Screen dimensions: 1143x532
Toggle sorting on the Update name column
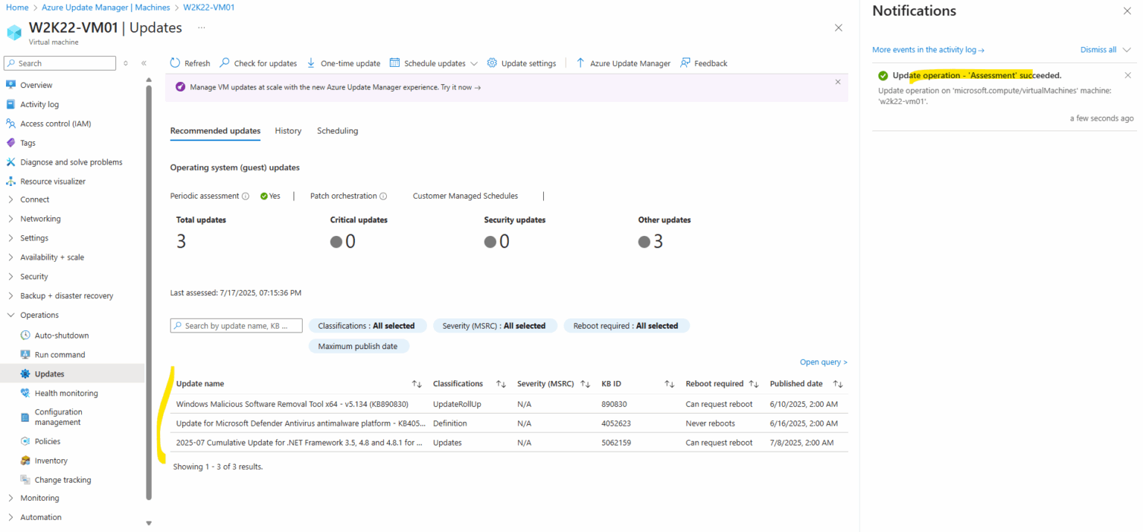point(415,383)
